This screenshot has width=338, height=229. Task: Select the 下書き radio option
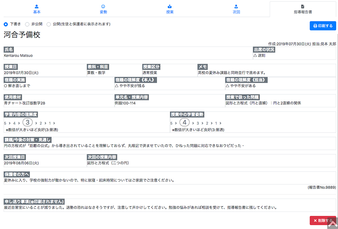[x=6, y=24]
